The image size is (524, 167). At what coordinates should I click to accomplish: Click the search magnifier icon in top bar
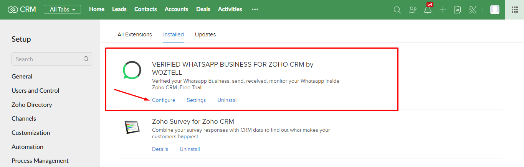coord(397,10)
